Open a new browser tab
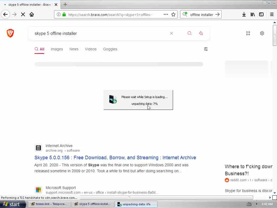 (x=65, y=4)
